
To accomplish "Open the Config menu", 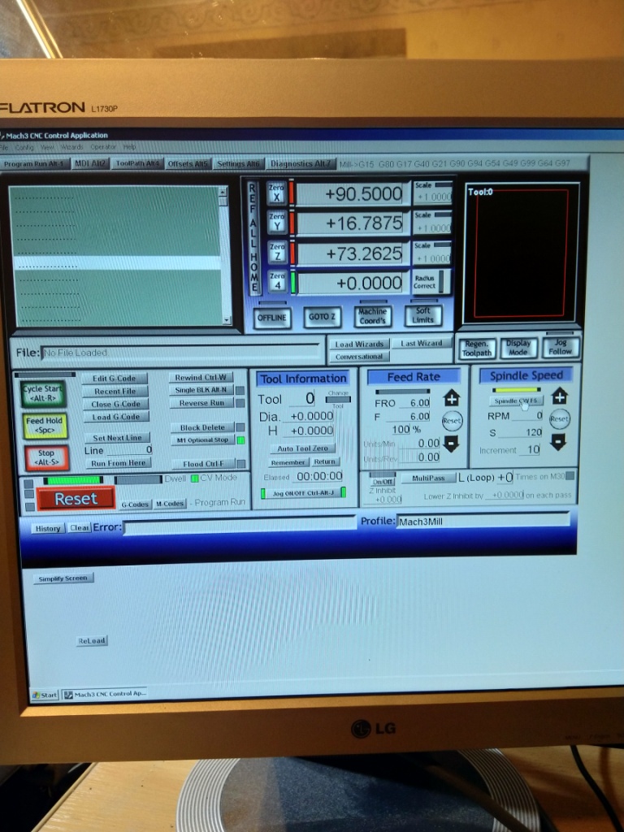I will [25, 148].
